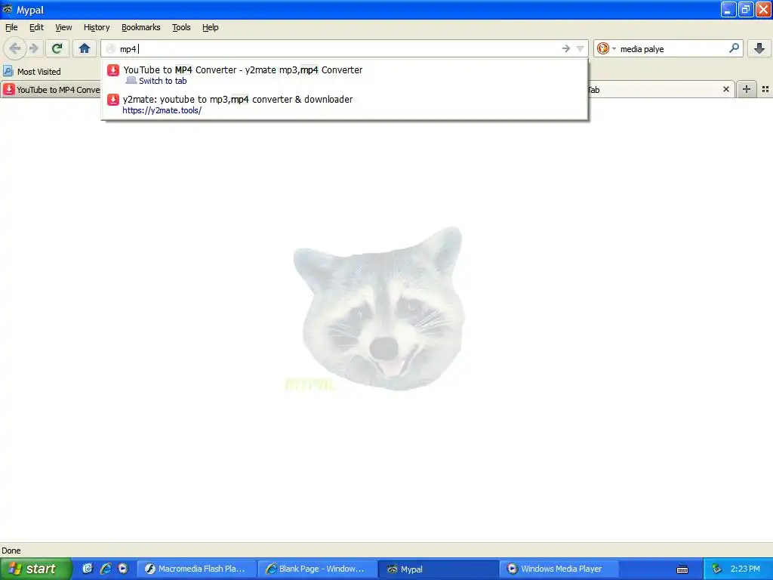773x580 pixels.
Task: Go forward with the forward arrow button
Action: click(34, 48)
